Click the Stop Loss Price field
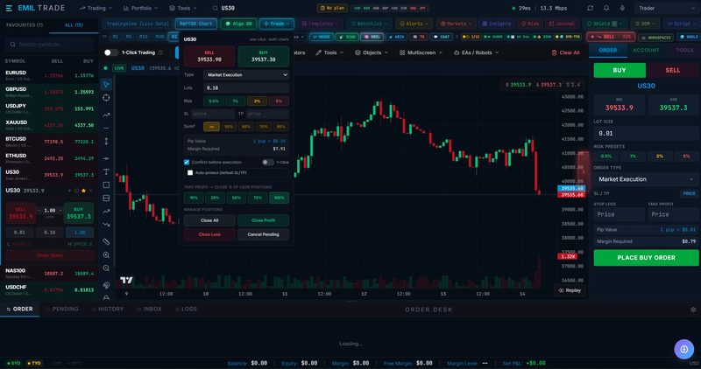The width and height of the screenshot is (701, 369). point(620,214)
